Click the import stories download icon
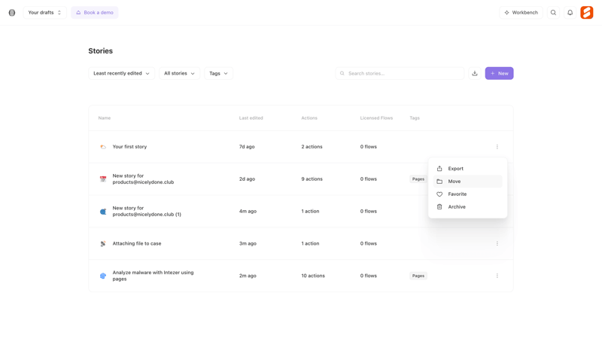The width and height of the screenshot is (602, 354). [475, 73]
